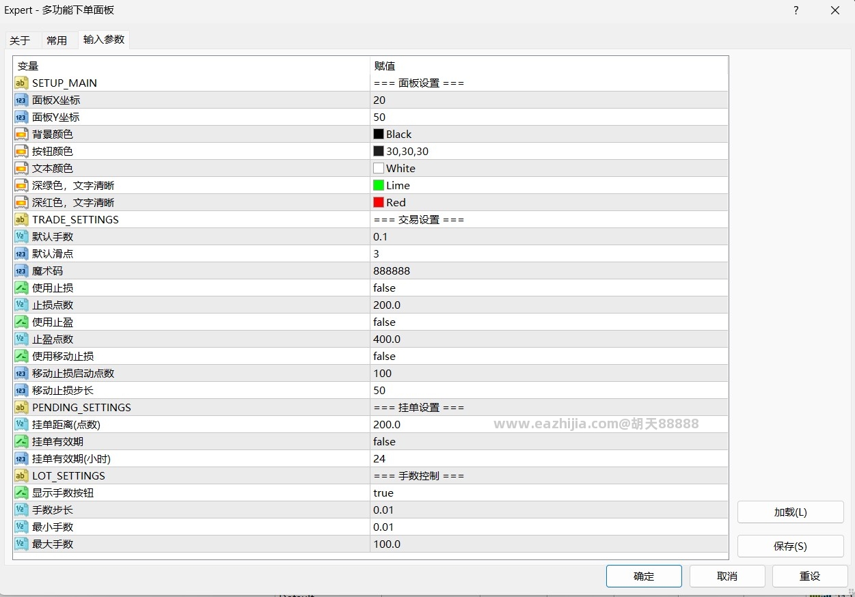The image size is (855, 597).
Task: Click the 移动止损启动点数 value 100
Action: pyautogui.click(x=383, y=373)
